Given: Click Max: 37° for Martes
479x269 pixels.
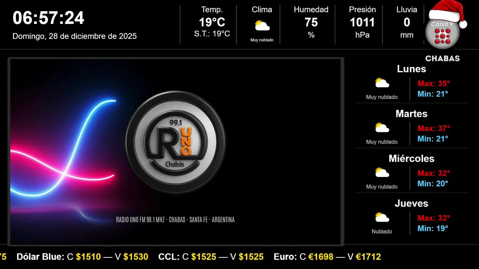Looking at the screenshot, I should [x=434, y=128].
